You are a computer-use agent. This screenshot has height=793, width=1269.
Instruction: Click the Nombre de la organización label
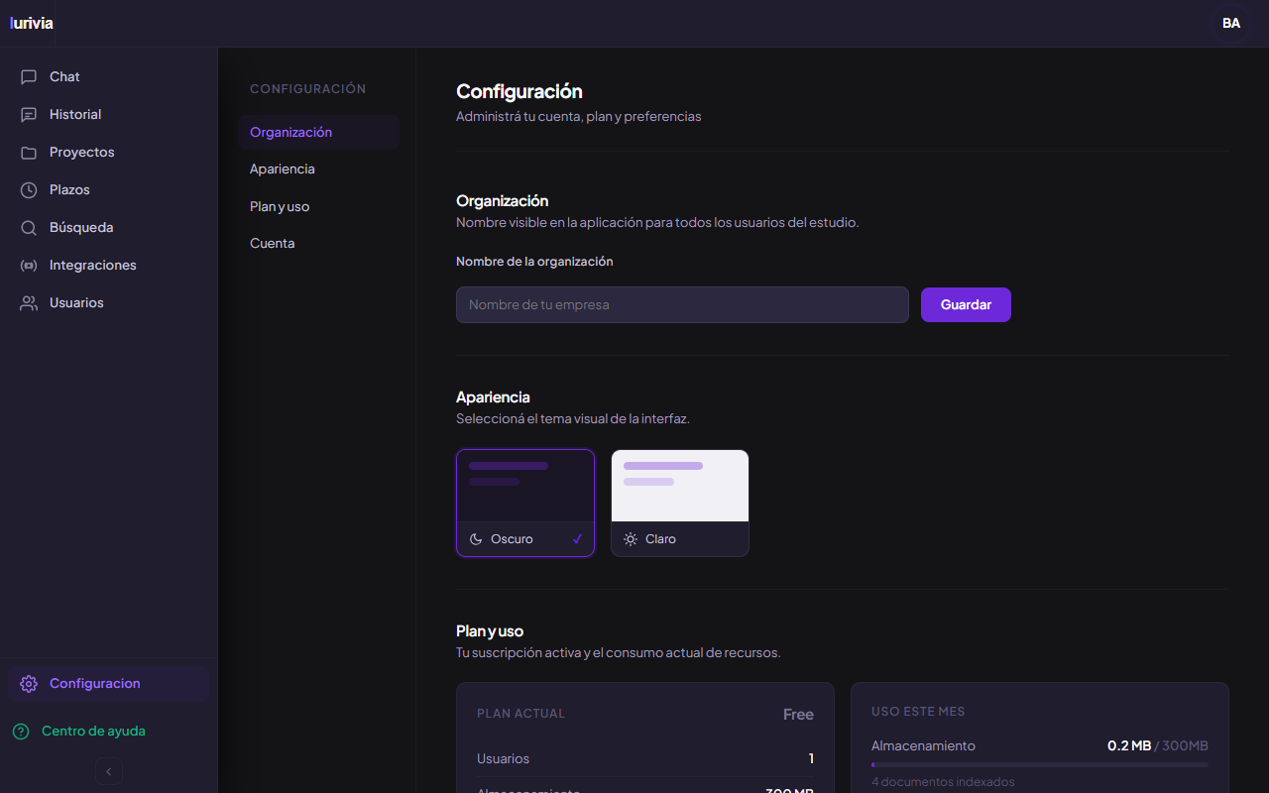(x=534, y=262)
